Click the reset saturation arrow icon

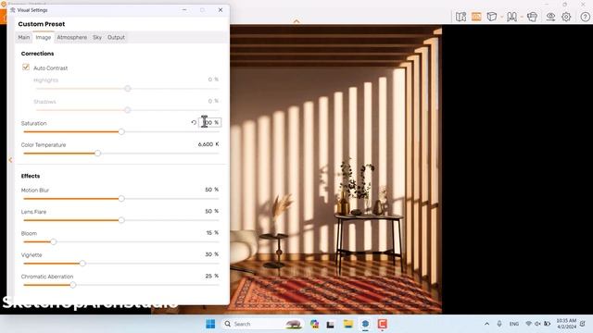[194, 123]
